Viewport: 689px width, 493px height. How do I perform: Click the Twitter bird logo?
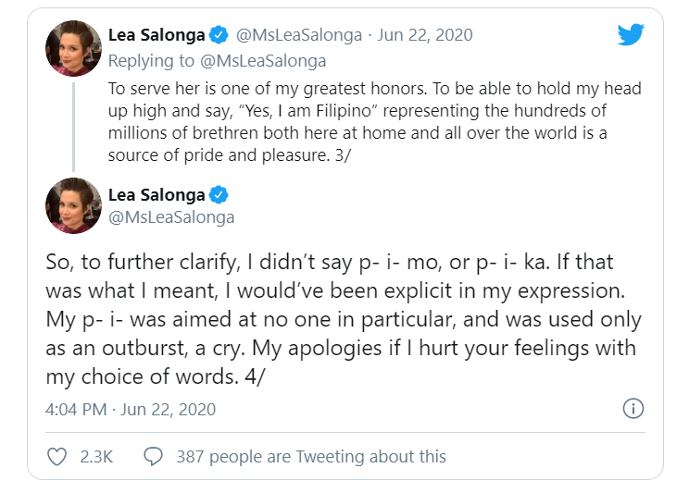631,34
